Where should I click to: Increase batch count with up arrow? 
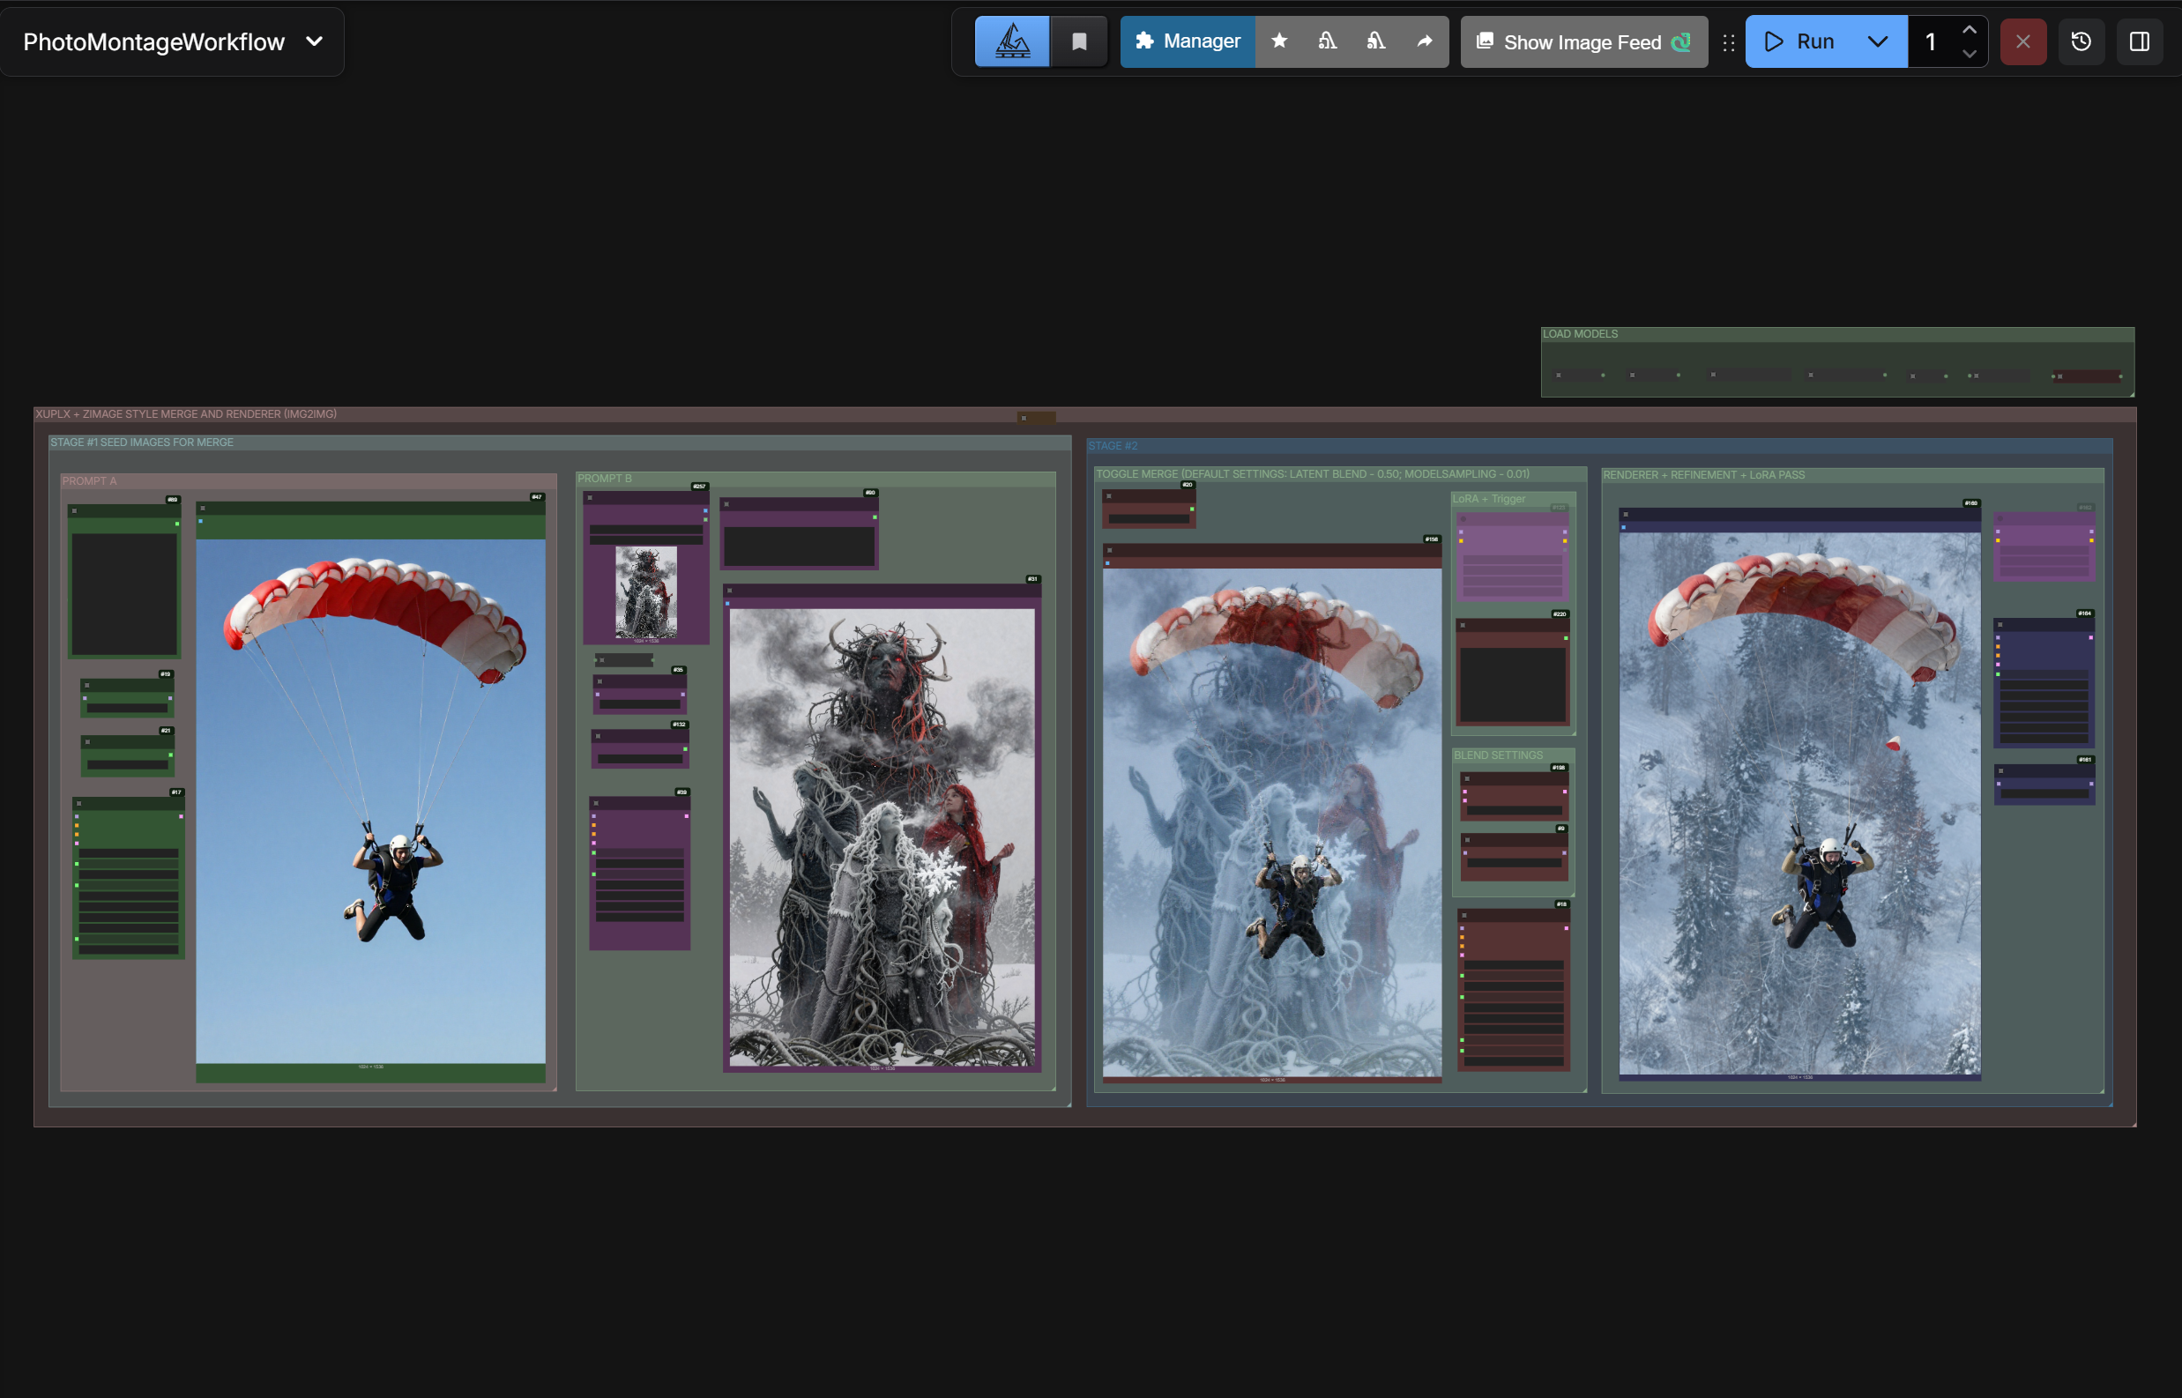[1969, 30]
